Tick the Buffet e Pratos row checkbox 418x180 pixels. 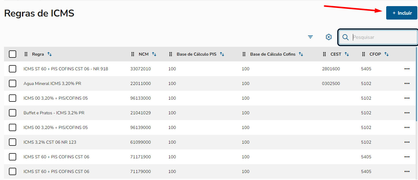pyautogui.click(x=13, y=113)
